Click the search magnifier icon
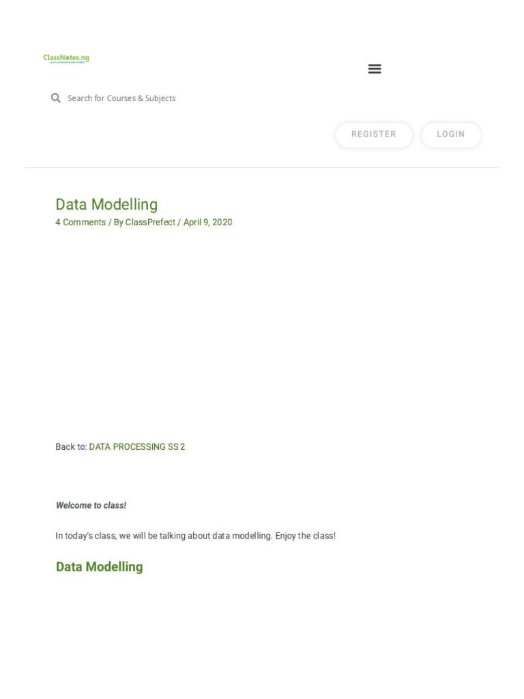Image resolution: width=524 pixels, height=699 pixels. pyautogui.click(x=56, y=98)
